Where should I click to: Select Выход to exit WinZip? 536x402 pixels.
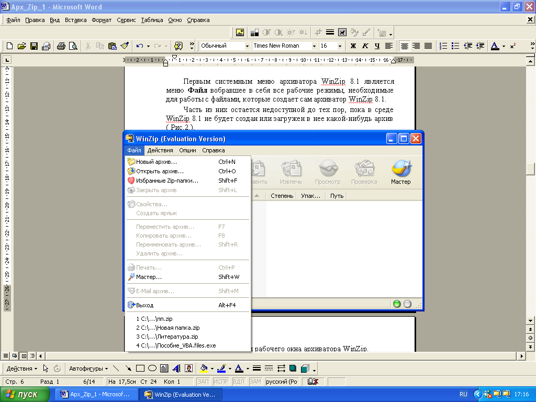tap(188, 305)
